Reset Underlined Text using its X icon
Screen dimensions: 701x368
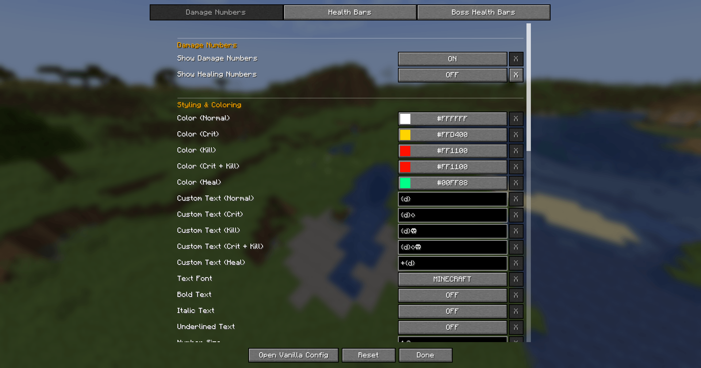(516, 327)
